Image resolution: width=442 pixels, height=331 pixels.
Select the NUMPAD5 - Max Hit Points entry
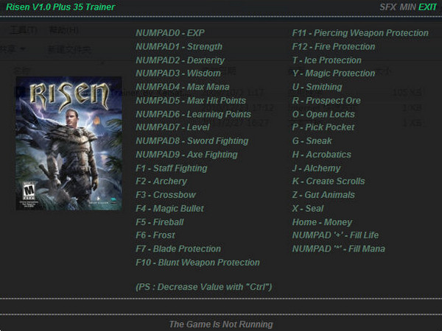pos(191,101)
